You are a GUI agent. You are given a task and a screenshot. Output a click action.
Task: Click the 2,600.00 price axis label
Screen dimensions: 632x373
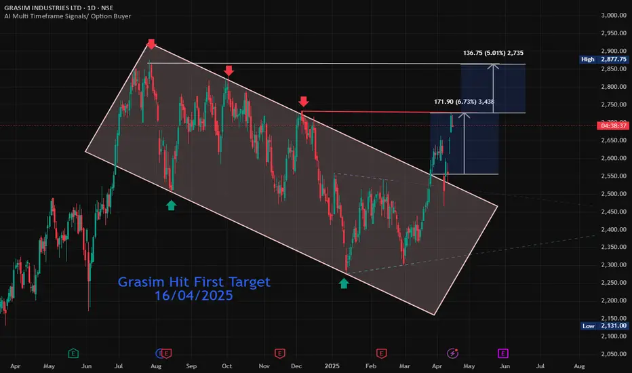coord(614,158)
